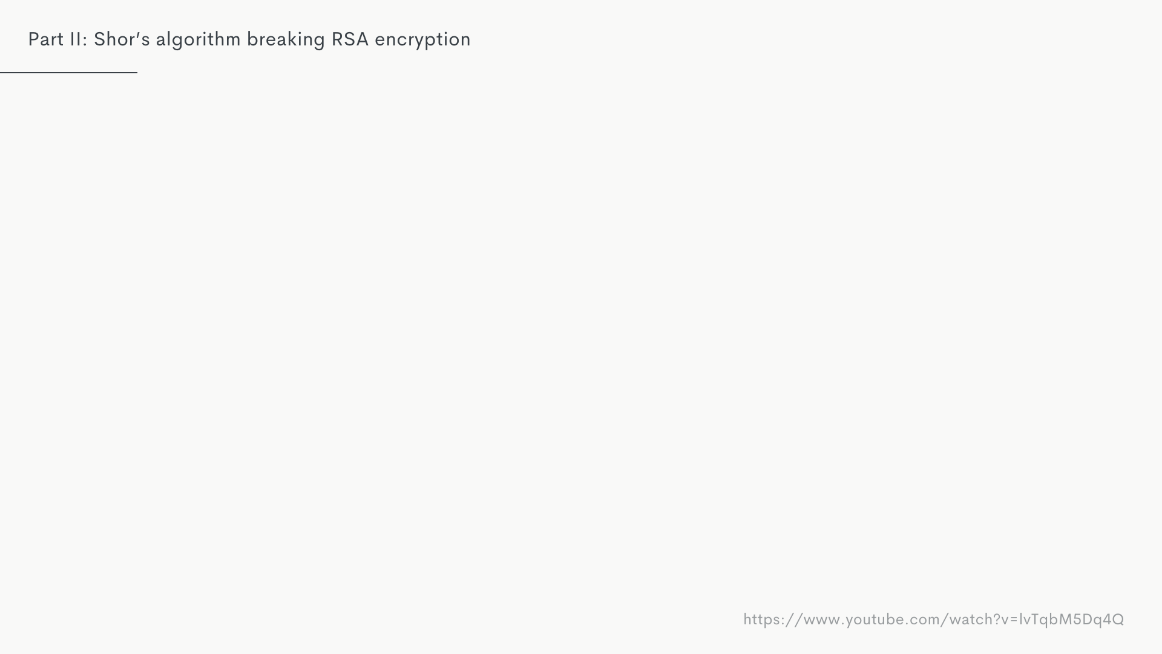Click the word 'breaking' in the heading
Screen dimensions: 1162x654
point(286,40)
